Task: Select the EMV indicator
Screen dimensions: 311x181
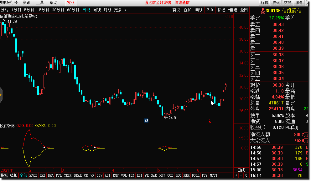Action: coord(116,175)
